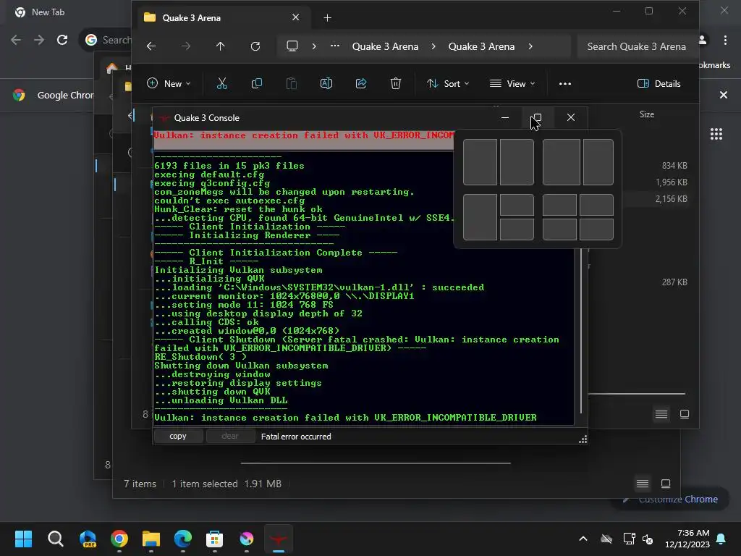This screenshot has height=556, width=741.
Task: Close the Quake 3 Arena Explorer tab
Action: [x=295, y=17]
